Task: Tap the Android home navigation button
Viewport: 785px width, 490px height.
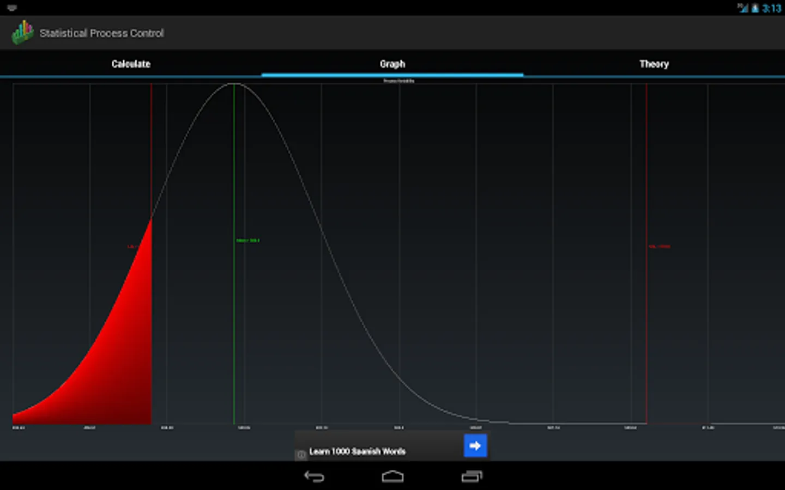Action: point(392,476)
